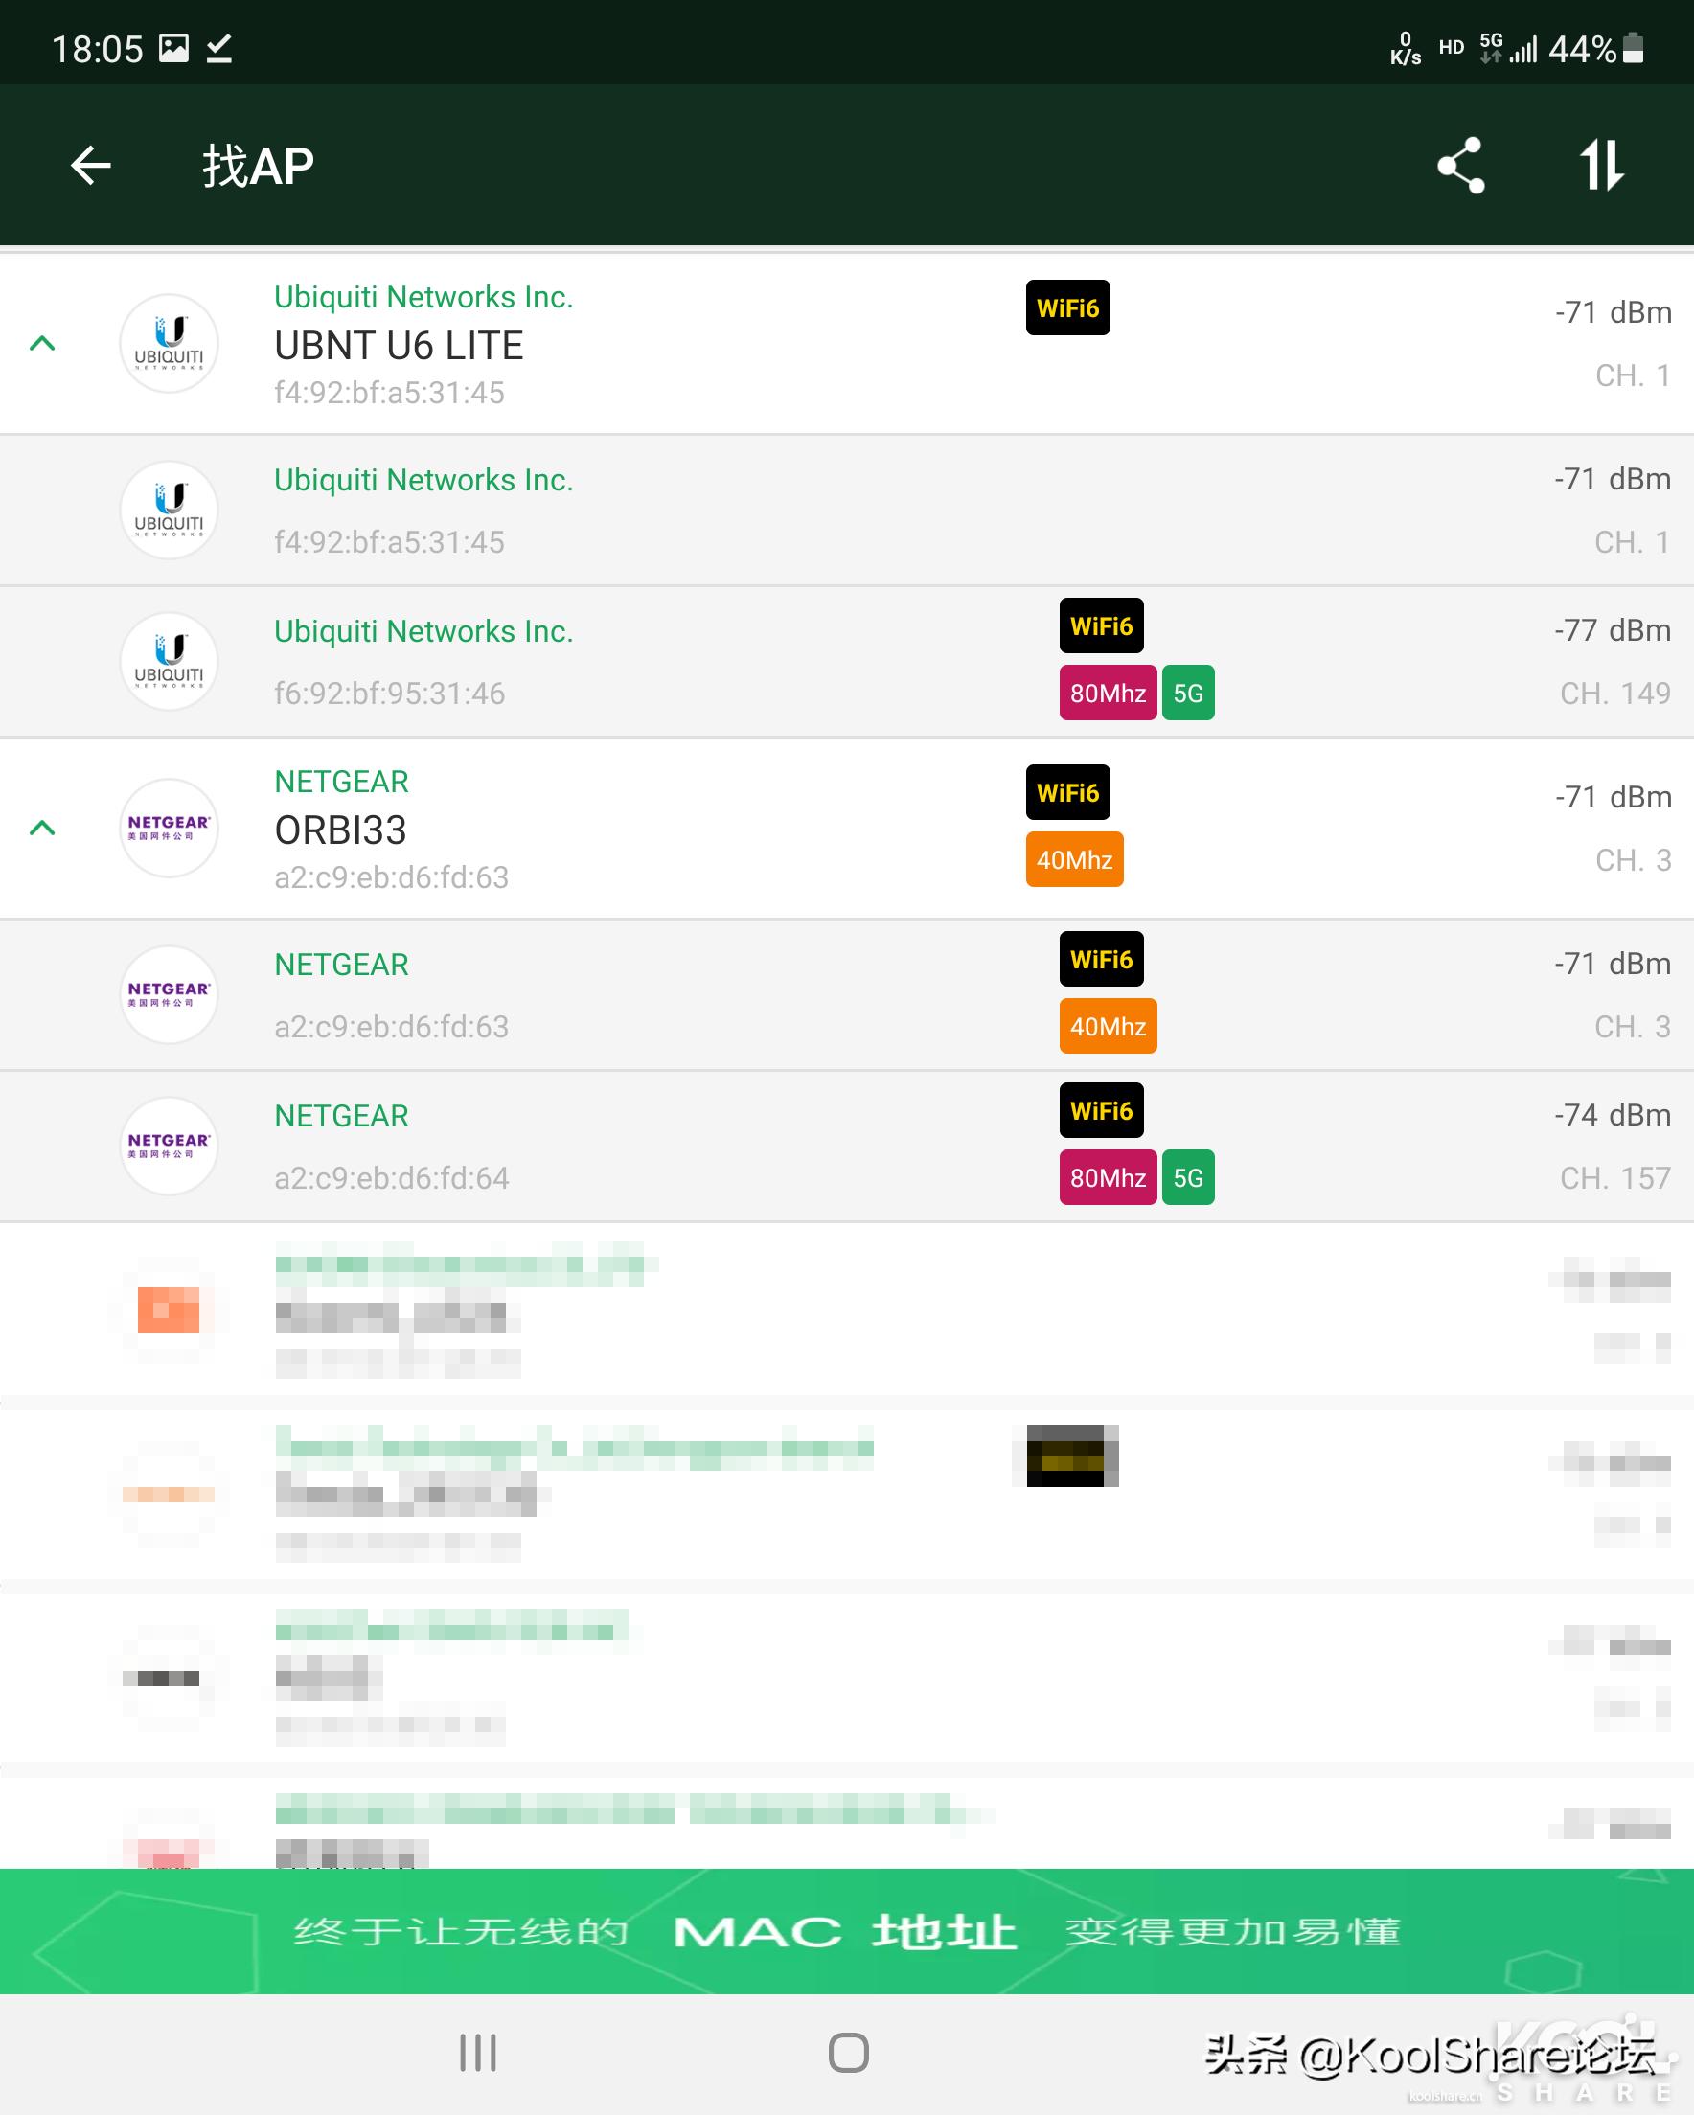Collapse the UBNT U6 LITE group
The height and width of the screenshot is (2115, 1694).
pos(42,343)
